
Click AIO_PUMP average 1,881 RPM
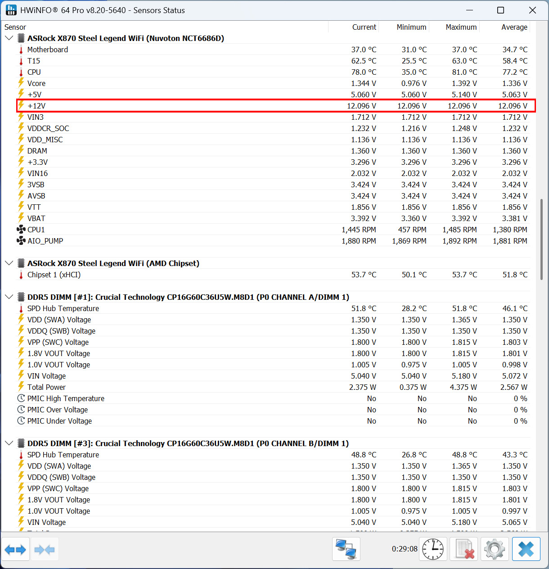pyautogui.click(x=510, y=241)
